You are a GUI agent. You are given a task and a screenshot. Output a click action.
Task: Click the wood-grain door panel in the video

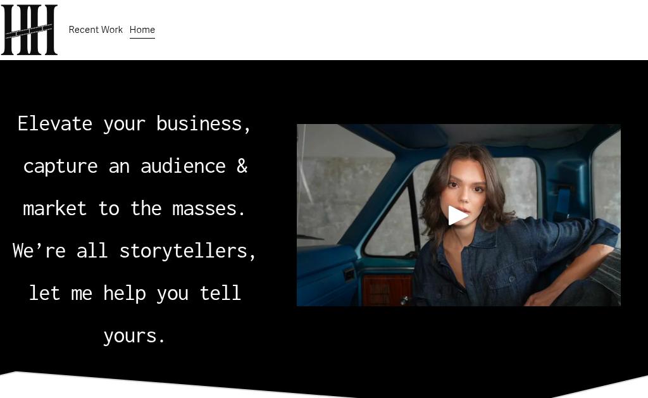tap(387, 290)
